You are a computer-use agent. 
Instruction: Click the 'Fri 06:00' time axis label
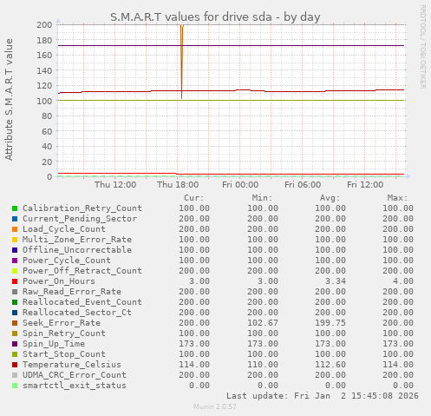pyautogui.click(x=303, y=185)
